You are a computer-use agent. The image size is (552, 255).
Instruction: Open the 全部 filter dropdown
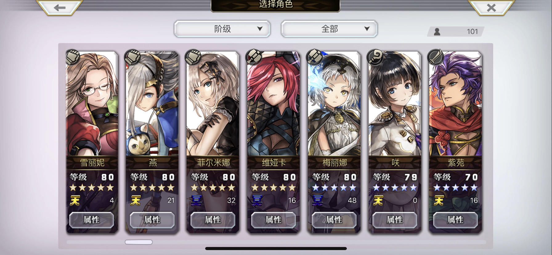point(329,29)
